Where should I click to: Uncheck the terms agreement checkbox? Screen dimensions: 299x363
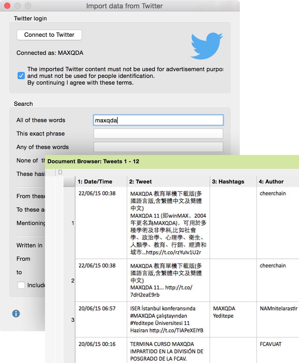click(x=21, y=76)
